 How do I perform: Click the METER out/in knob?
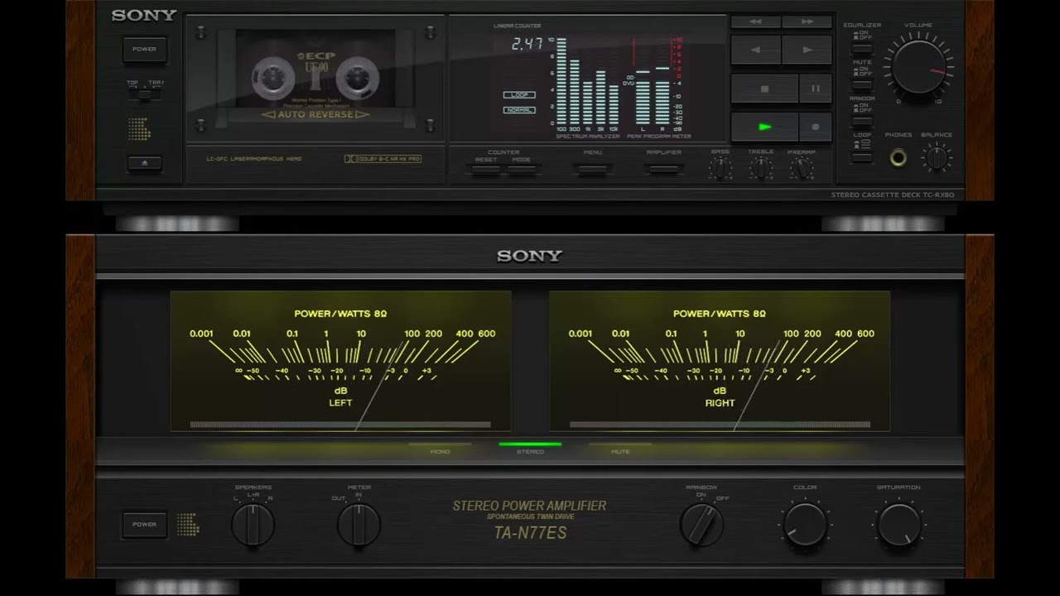359,525
